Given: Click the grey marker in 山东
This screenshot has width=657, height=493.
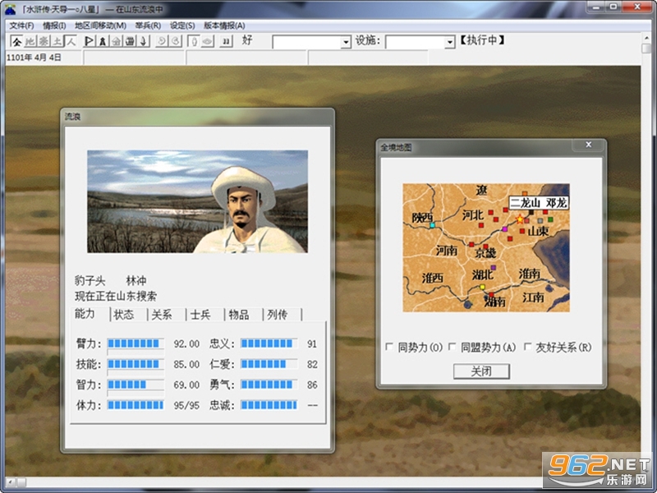Looking at the screenshot, I should click(x=540, y=220).
